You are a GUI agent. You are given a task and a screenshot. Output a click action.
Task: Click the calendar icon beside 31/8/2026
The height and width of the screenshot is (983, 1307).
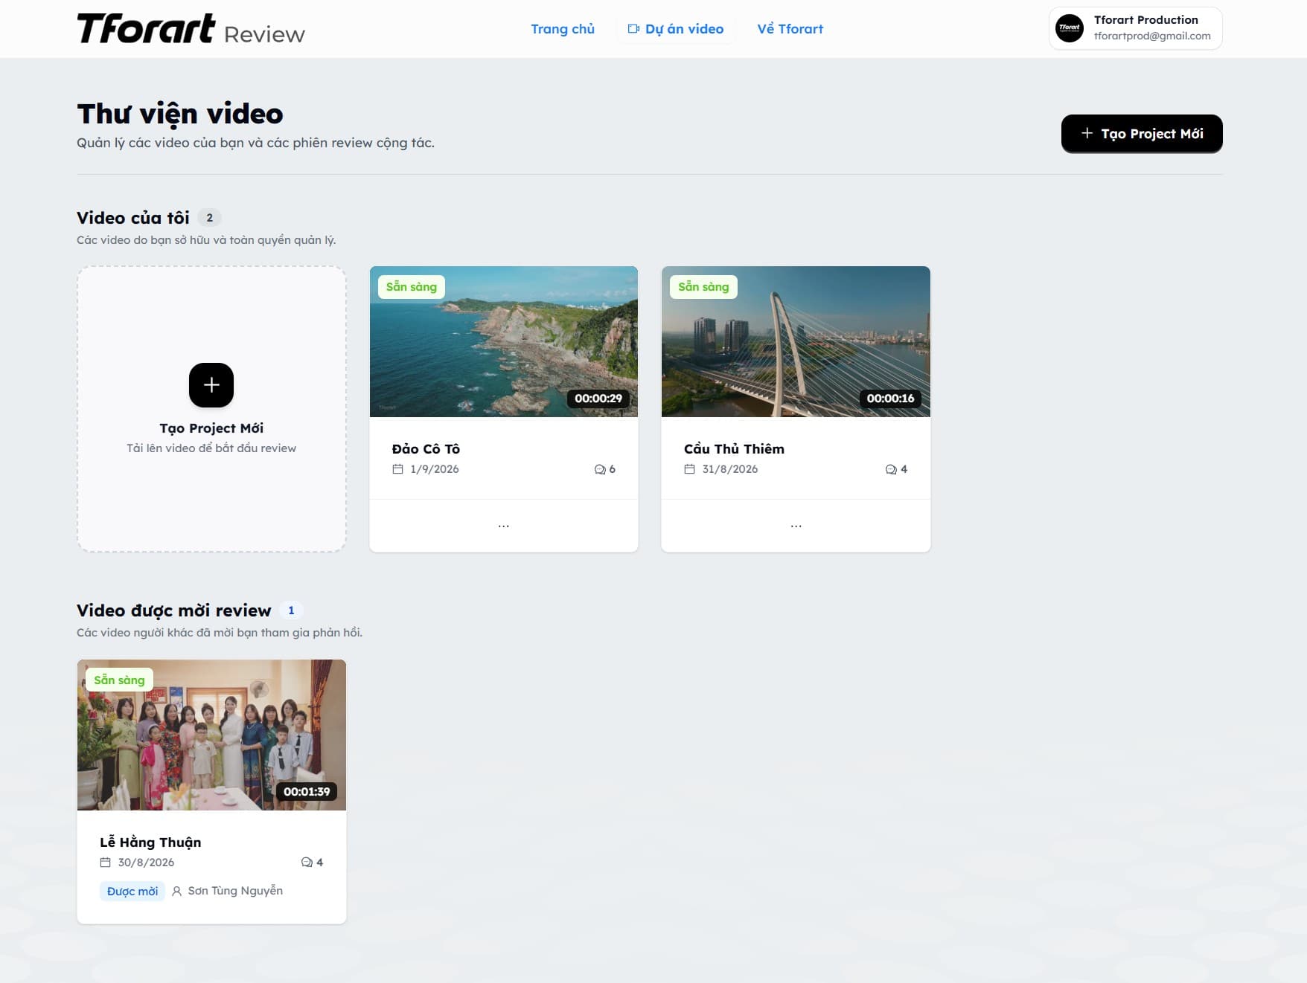pos(690,469)
